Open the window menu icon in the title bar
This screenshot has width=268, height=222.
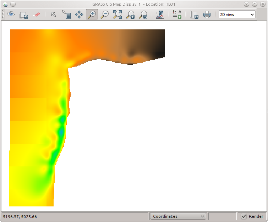(x=5, y=4)
